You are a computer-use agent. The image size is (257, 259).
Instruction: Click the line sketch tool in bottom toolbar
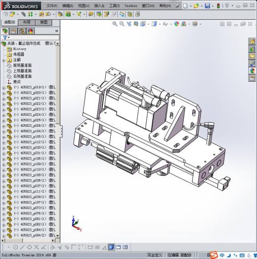click(x=22, y=247)
